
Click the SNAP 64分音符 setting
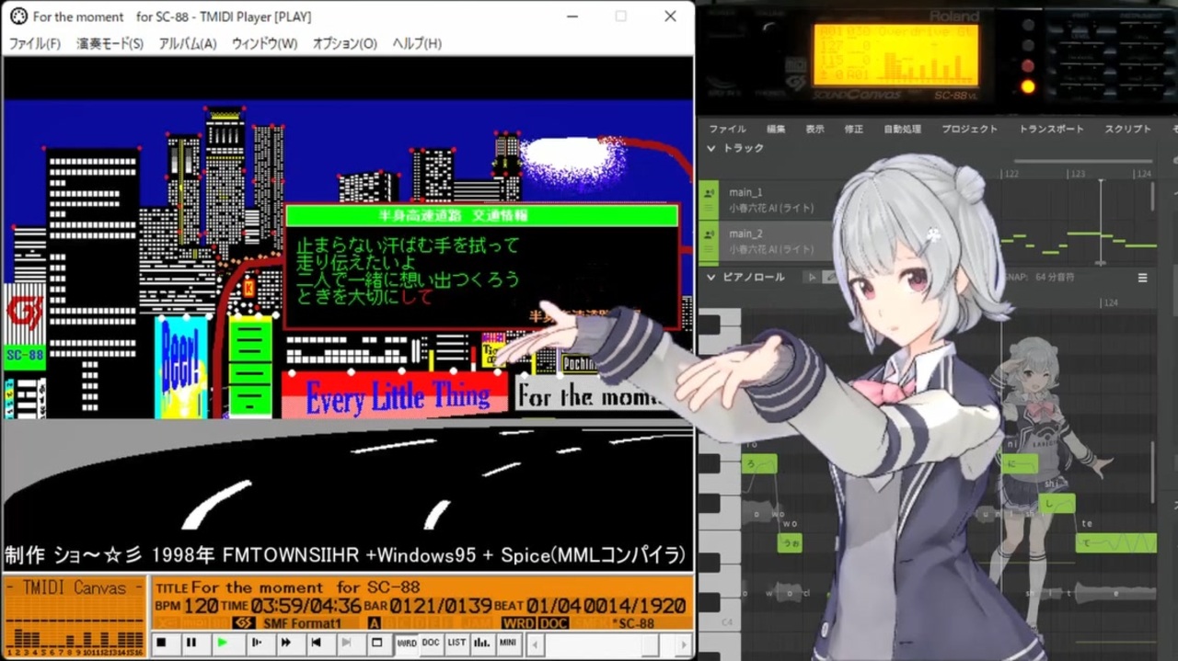pos(1039,277)
